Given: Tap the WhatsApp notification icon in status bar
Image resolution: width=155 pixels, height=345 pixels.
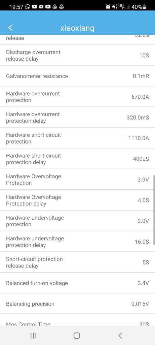Looking at the screenshot, I should pyautogui.click(x=28, y=7).
